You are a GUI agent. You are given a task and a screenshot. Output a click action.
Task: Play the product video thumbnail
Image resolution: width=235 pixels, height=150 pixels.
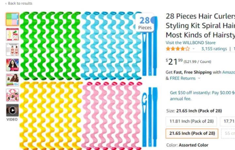coord(12,110)
